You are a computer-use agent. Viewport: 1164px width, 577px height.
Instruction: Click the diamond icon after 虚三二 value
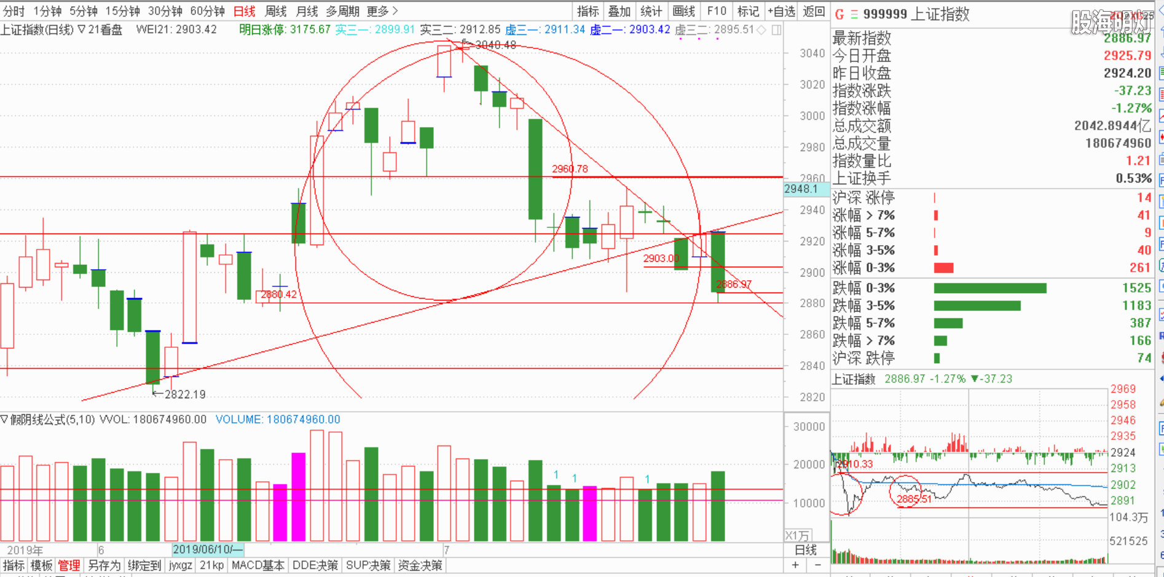point(761,30)
